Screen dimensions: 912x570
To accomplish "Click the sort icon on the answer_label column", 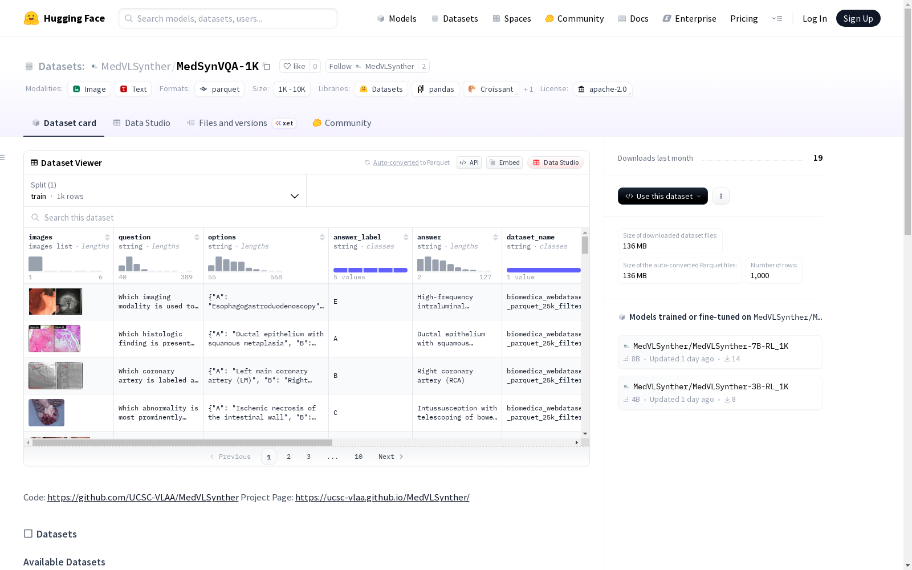I will [406, 237].
